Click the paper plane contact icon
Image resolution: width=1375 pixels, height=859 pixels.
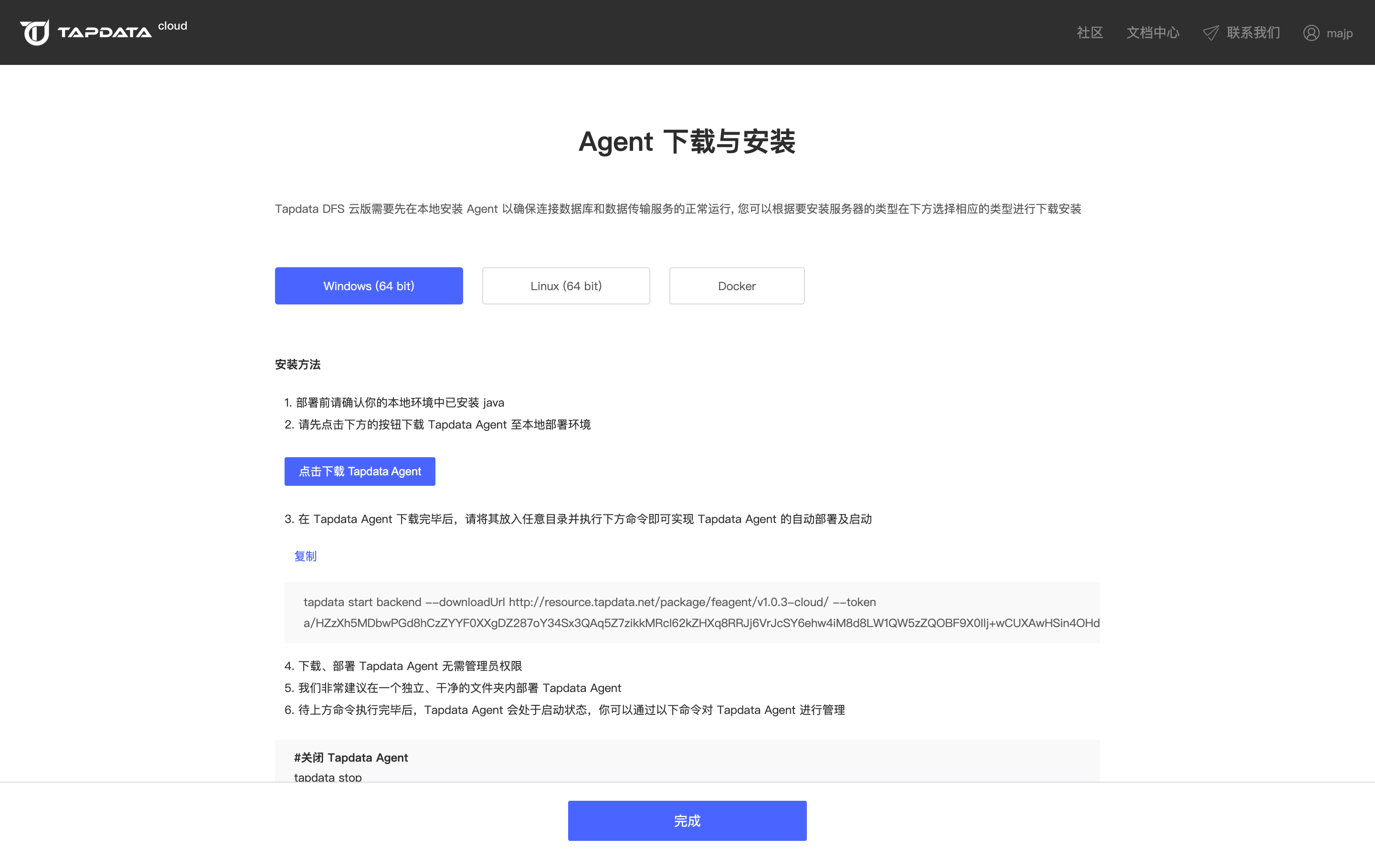[x=1210, y=33]
